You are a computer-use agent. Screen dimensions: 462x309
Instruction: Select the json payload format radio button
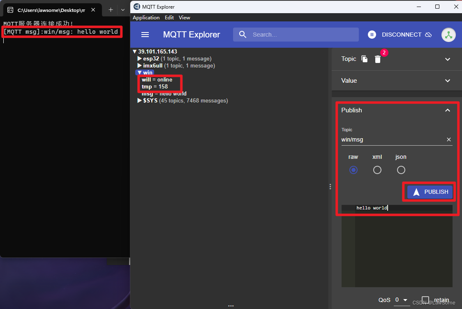tap(401, 170)
